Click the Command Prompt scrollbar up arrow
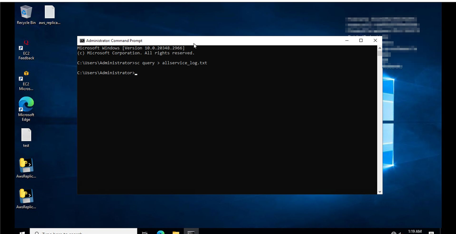Image resolution: width=456 pixels, height=234 pixels. pos(379,48)
